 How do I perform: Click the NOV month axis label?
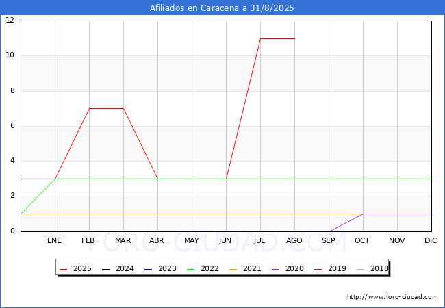click(397, 240)
